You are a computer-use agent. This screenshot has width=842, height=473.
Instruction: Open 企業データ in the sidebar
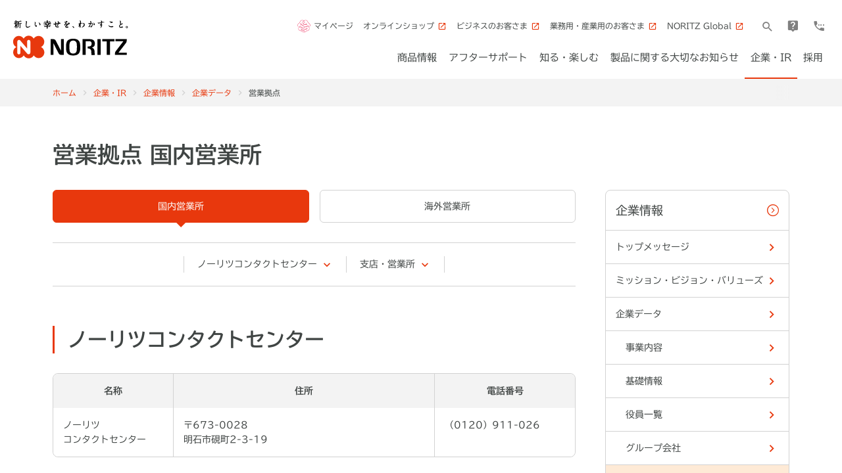pyautogui.click(x=697, y=314)
